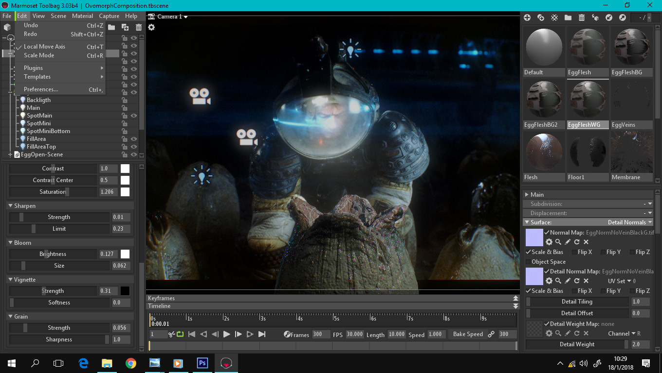The image size is (662, 373).
Task: Click the material import arrow icon
Action: (609, 17)
